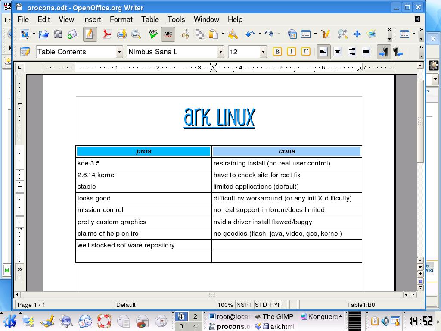The height and width of the screenshot is (331, 441).
Task: Set Align Left paragraph alignment
Action: (x=323, y=52)
